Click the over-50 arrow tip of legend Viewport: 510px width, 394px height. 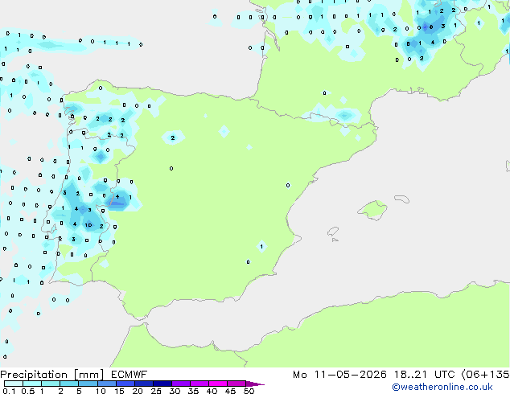pyautogui.click(x=255, y=384)
